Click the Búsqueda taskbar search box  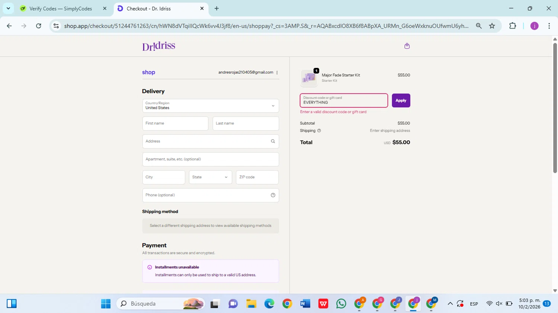pyautogui.click(x=161, y=304)
